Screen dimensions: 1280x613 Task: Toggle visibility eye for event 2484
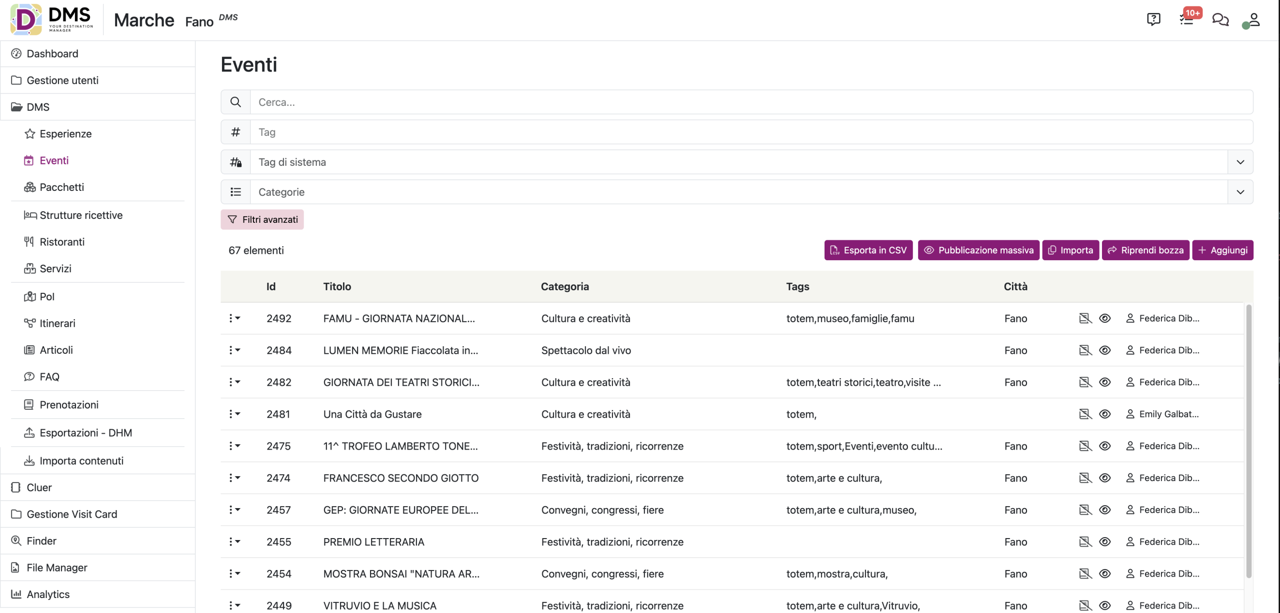click(1105, 350)
